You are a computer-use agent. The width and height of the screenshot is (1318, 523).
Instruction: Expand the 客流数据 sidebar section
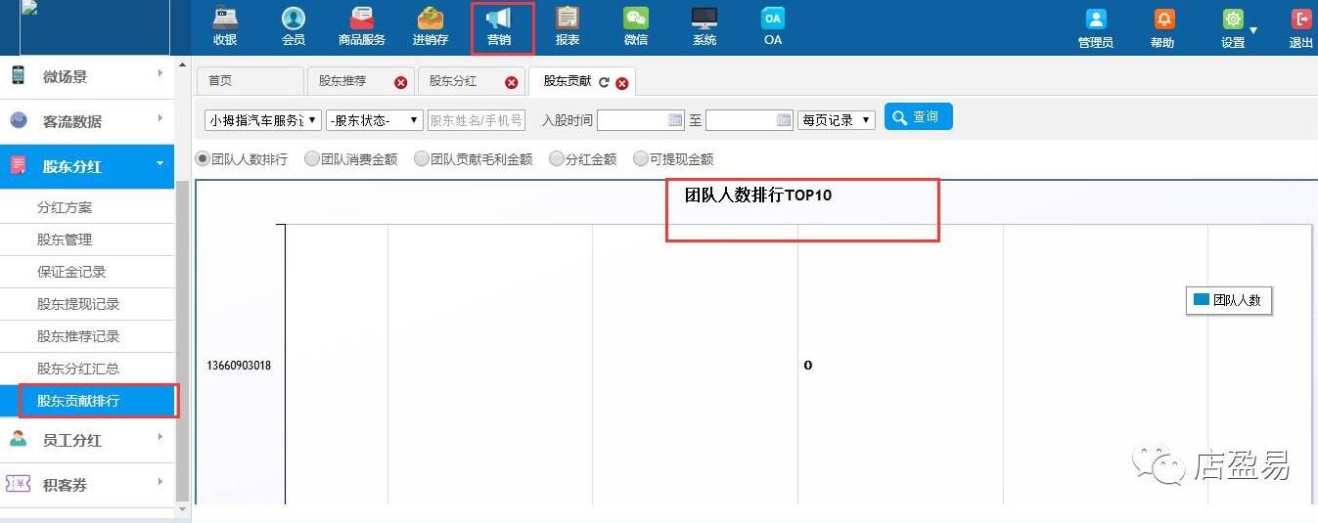(x=87, y=121)
